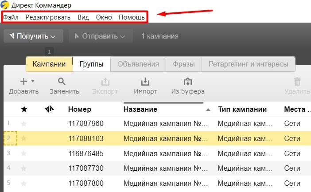Click Сети in row 117087800
311x192 pixels.
[x=292, y=183]
